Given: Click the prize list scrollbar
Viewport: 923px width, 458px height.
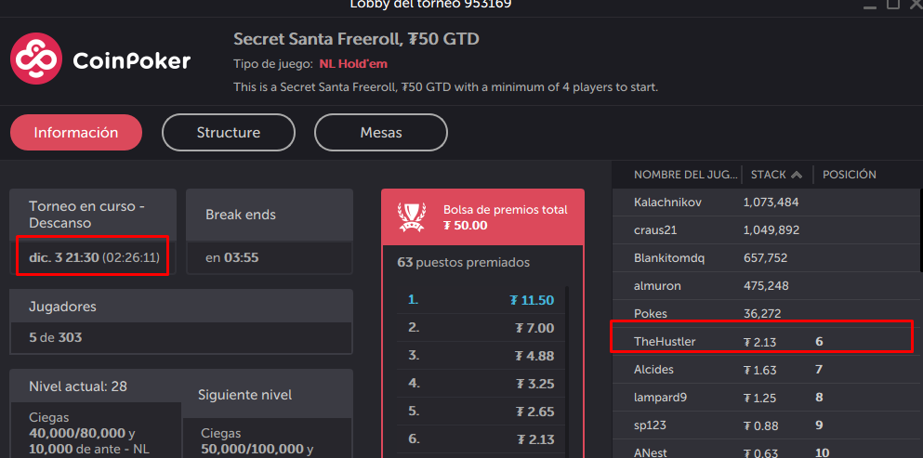Looking at the screenshot, I should pyautogui.click(x=567, y=371).
